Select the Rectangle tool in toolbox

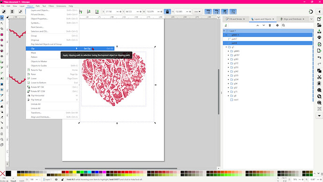click(x=2, y=35)
